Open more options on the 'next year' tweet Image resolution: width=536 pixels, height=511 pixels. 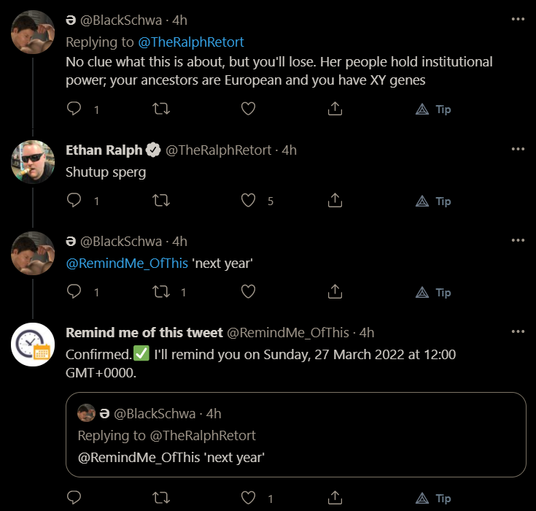coord(518,240)
